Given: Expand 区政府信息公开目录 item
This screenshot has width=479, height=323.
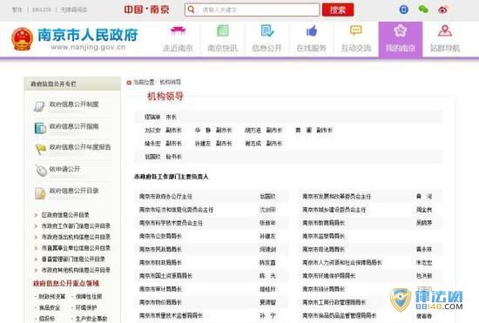Looking at the screenshot, I should 65,215.
